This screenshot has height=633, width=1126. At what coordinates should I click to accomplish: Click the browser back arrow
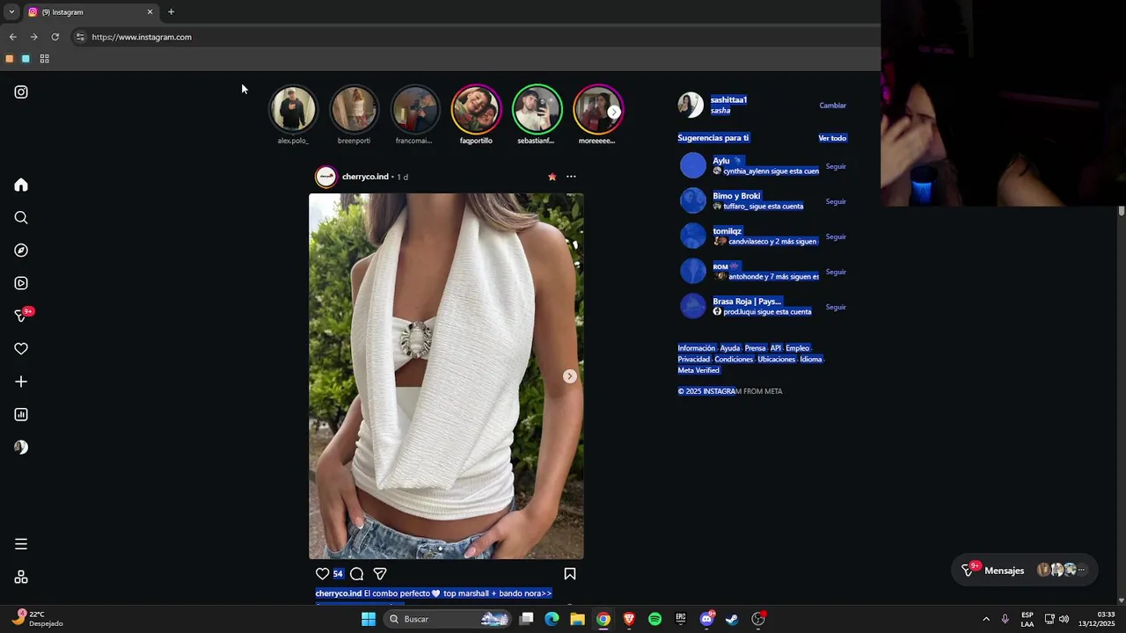pyautogui.click(x=12, y=37)
